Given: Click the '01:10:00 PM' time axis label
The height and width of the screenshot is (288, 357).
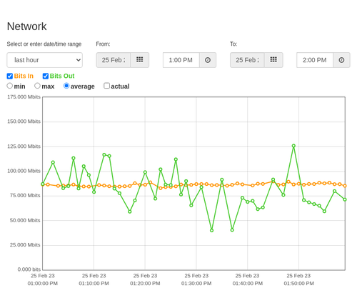Looking at the screenshot, I should [94, 284].
